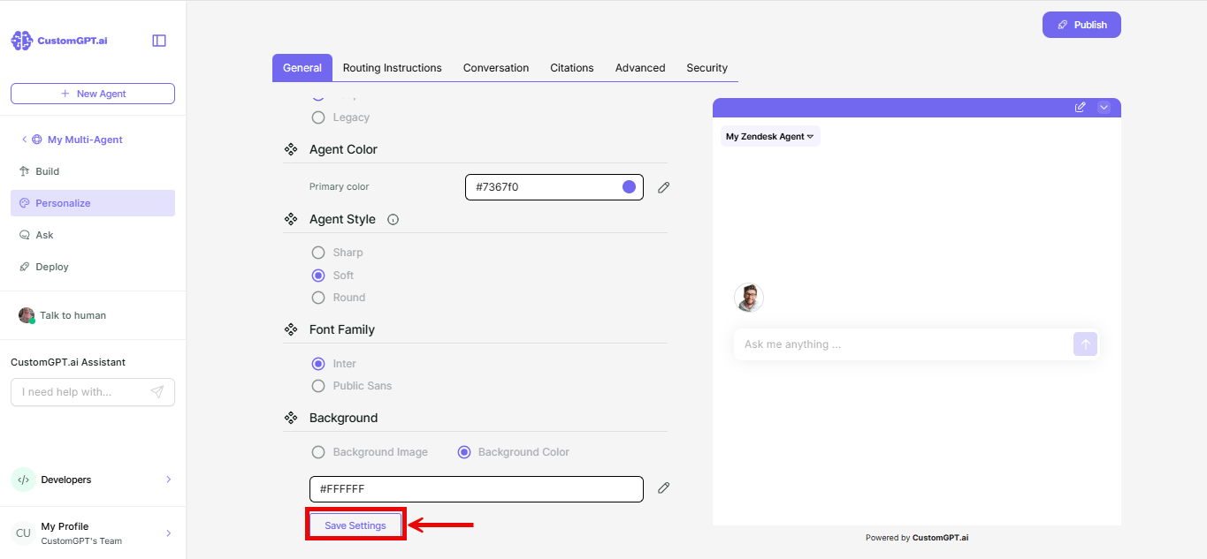Collapse the sidebar panel icon

pos(159,41)
